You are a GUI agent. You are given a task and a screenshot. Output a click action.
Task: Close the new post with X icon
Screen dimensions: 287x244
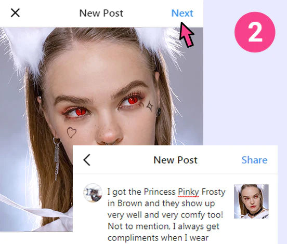(x=15, y=13)
